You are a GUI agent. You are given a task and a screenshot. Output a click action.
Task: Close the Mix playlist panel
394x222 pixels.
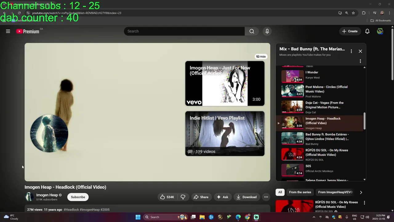pos(360,51)
